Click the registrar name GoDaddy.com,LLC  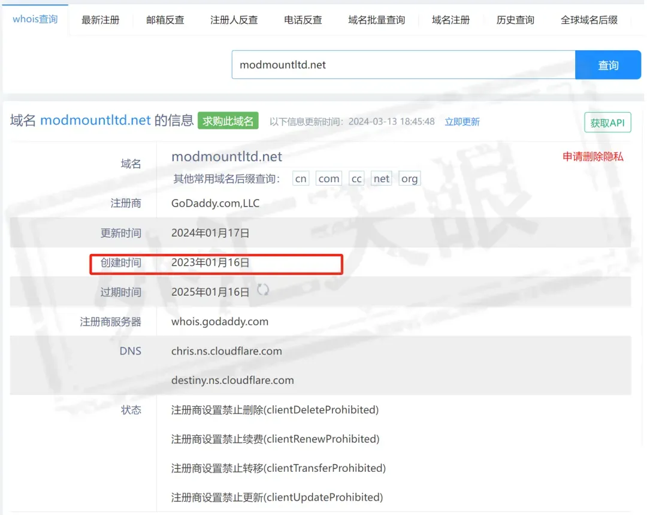(x=216, y=203)
